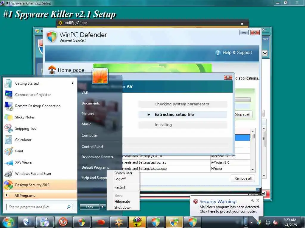Expand All Programs list

coord(40,195)
